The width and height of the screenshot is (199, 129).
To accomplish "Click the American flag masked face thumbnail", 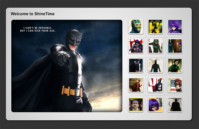I will point(175,85).
